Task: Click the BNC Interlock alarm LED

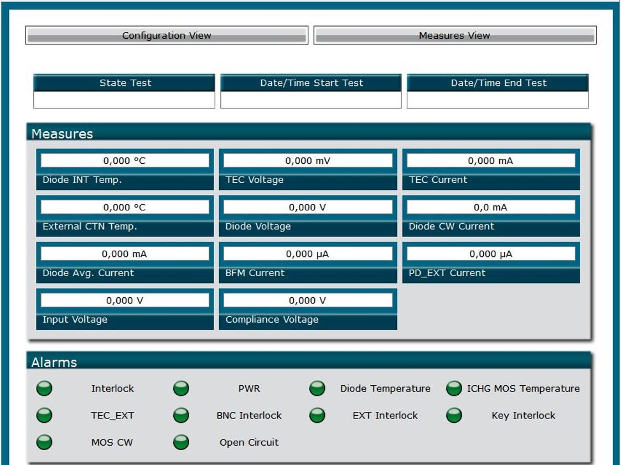Action: point(181,415)
